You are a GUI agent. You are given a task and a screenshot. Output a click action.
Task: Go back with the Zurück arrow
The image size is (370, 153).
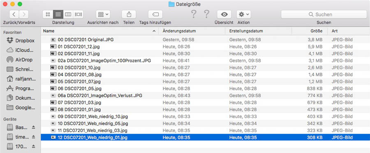pos(14,15)
